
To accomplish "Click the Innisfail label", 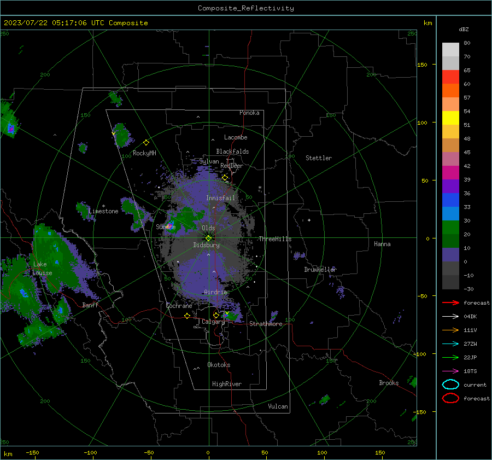I will pyautogui.click(x=220, y=198).
